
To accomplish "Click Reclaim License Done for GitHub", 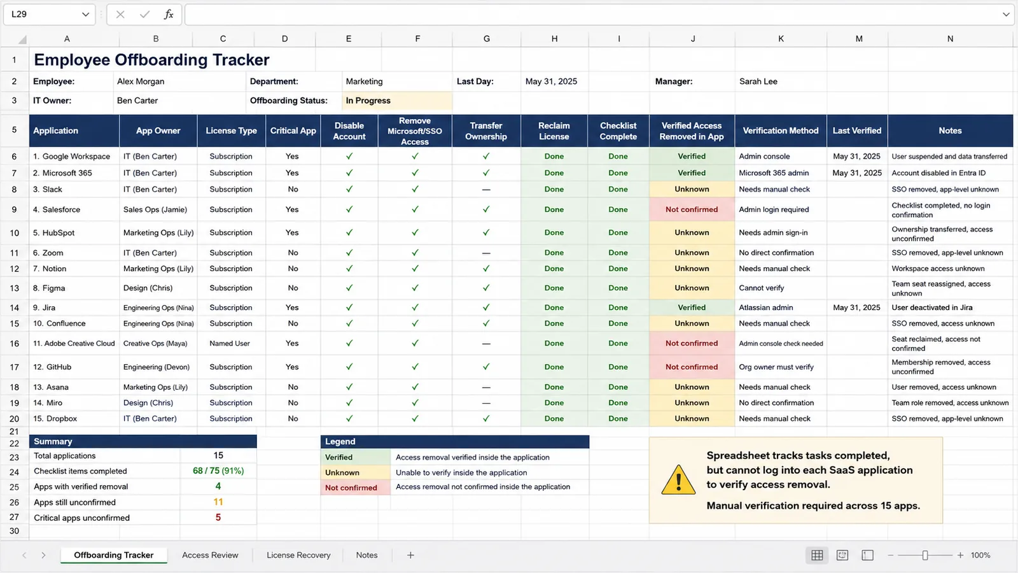I will [x=554, y=367].
